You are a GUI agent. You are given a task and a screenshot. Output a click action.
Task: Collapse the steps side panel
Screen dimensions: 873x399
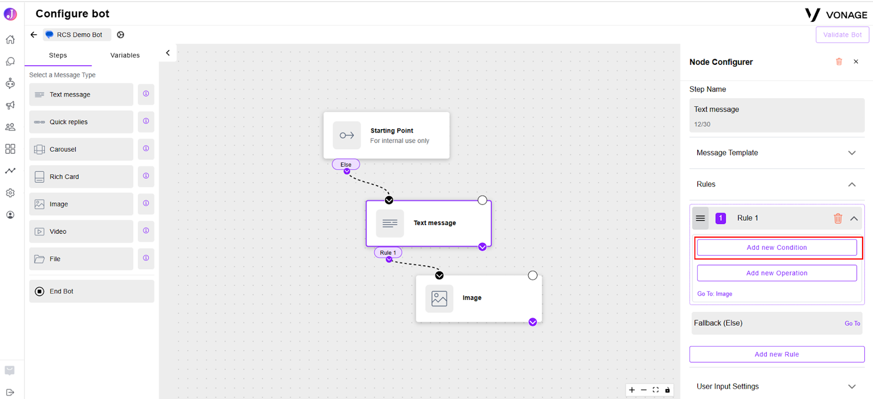tap(168, 53)
